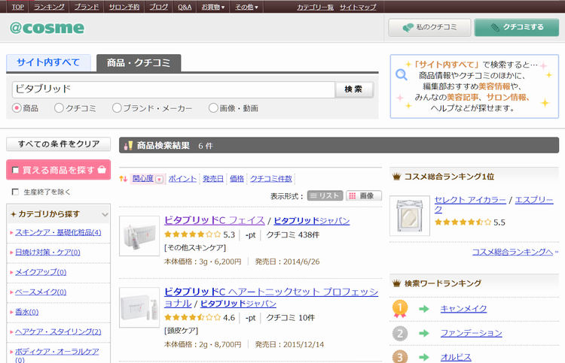Click the rank 1 medal icon
The height and width of the screenshot is (363, 565).
[x=399, y=309]
